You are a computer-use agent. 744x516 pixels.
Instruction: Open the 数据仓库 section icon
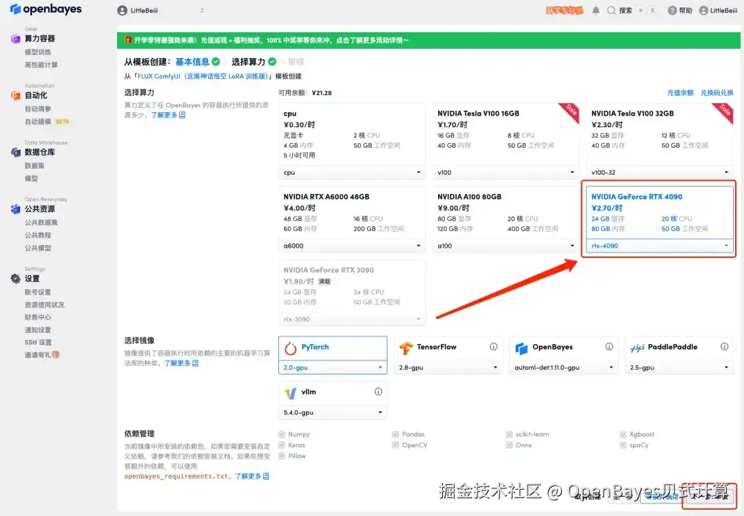coord(16,152)
